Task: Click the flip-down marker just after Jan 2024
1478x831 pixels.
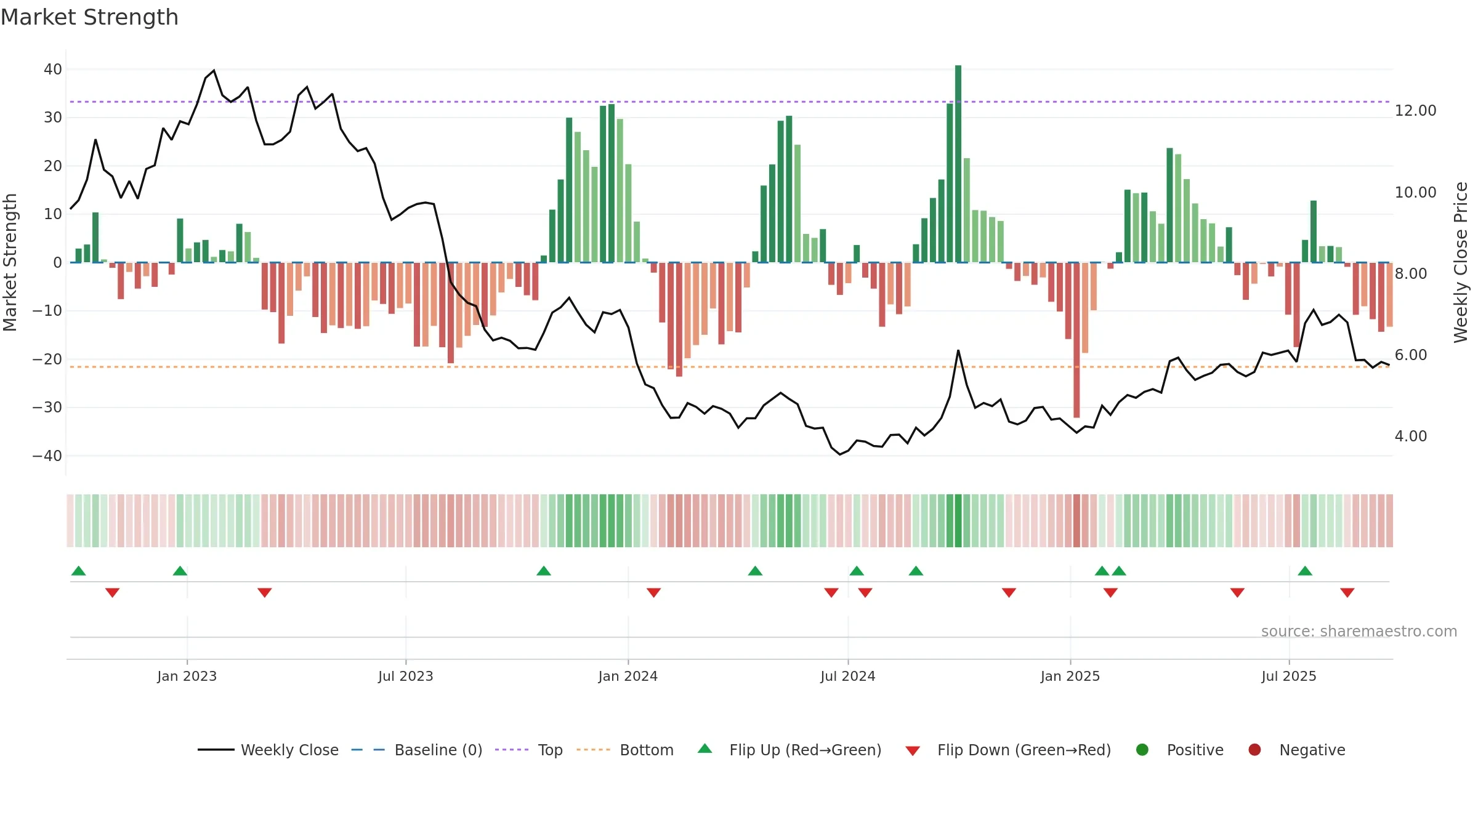Action: coord(654,592)
